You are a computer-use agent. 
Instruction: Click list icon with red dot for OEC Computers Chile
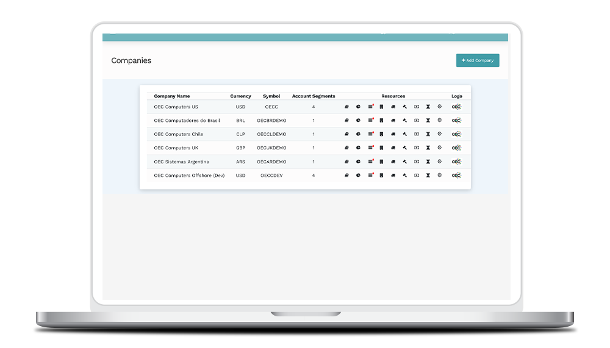(x=370, y=134)
